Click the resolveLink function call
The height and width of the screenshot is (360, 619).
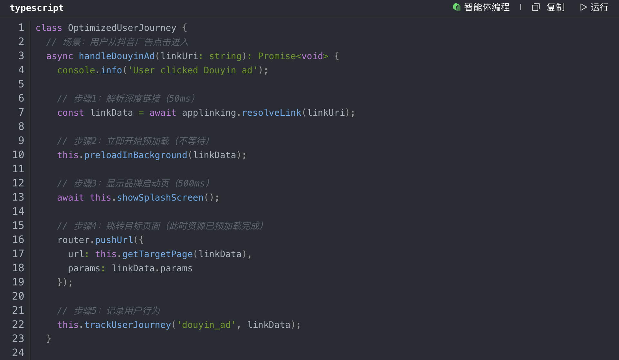coord(271,113)
